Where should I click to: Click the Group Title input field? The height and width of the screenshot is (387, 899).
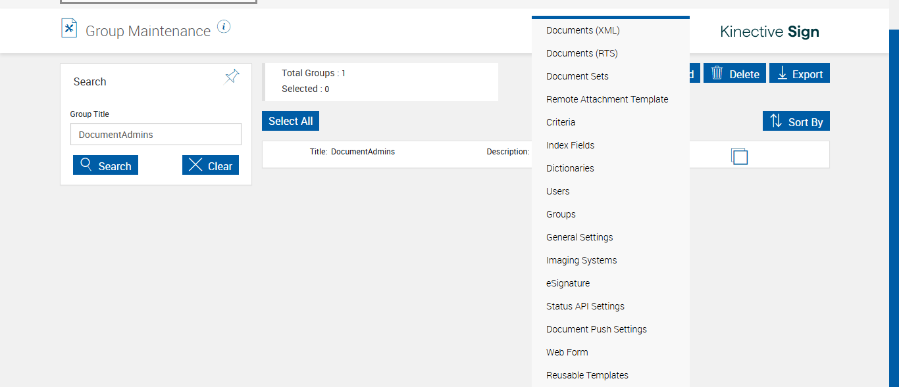(156, 135)
